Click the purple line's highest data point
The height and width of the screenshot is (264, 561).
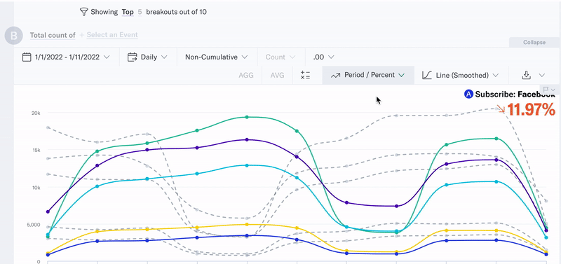(247, 139)
